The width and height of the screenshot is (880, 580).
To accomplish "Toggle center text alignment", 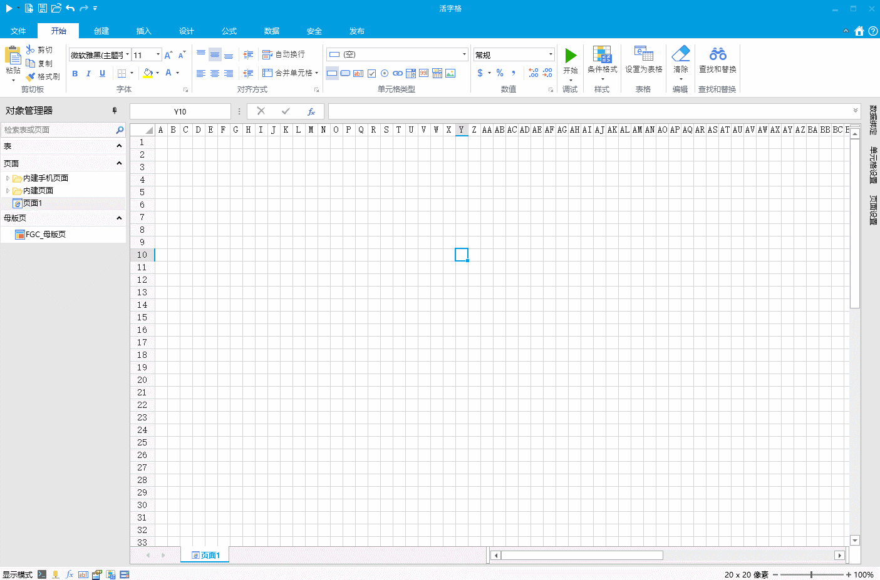I will click(x=215, y=73).
